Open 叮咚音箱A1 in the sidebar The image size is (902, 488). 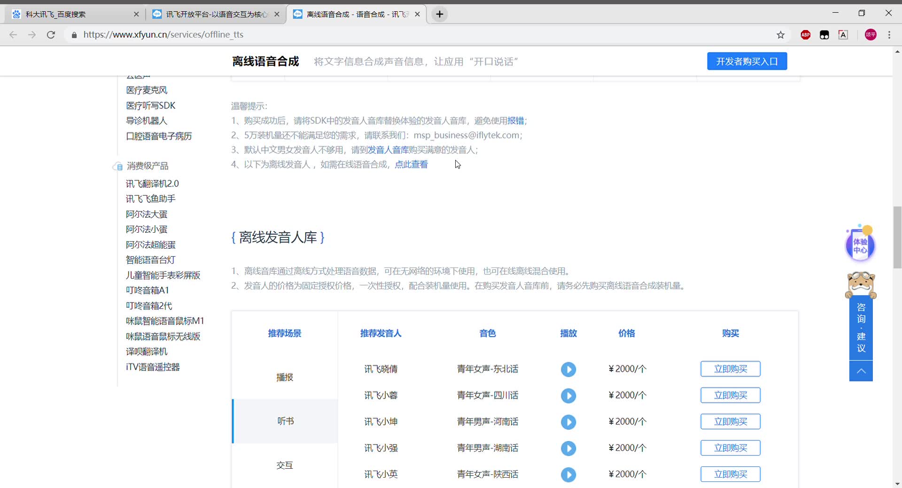click(x=147, y=290)
